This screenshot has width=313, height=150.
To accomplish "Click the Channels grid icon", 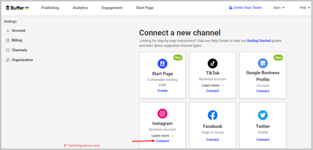I will click(x=8, y=50).
